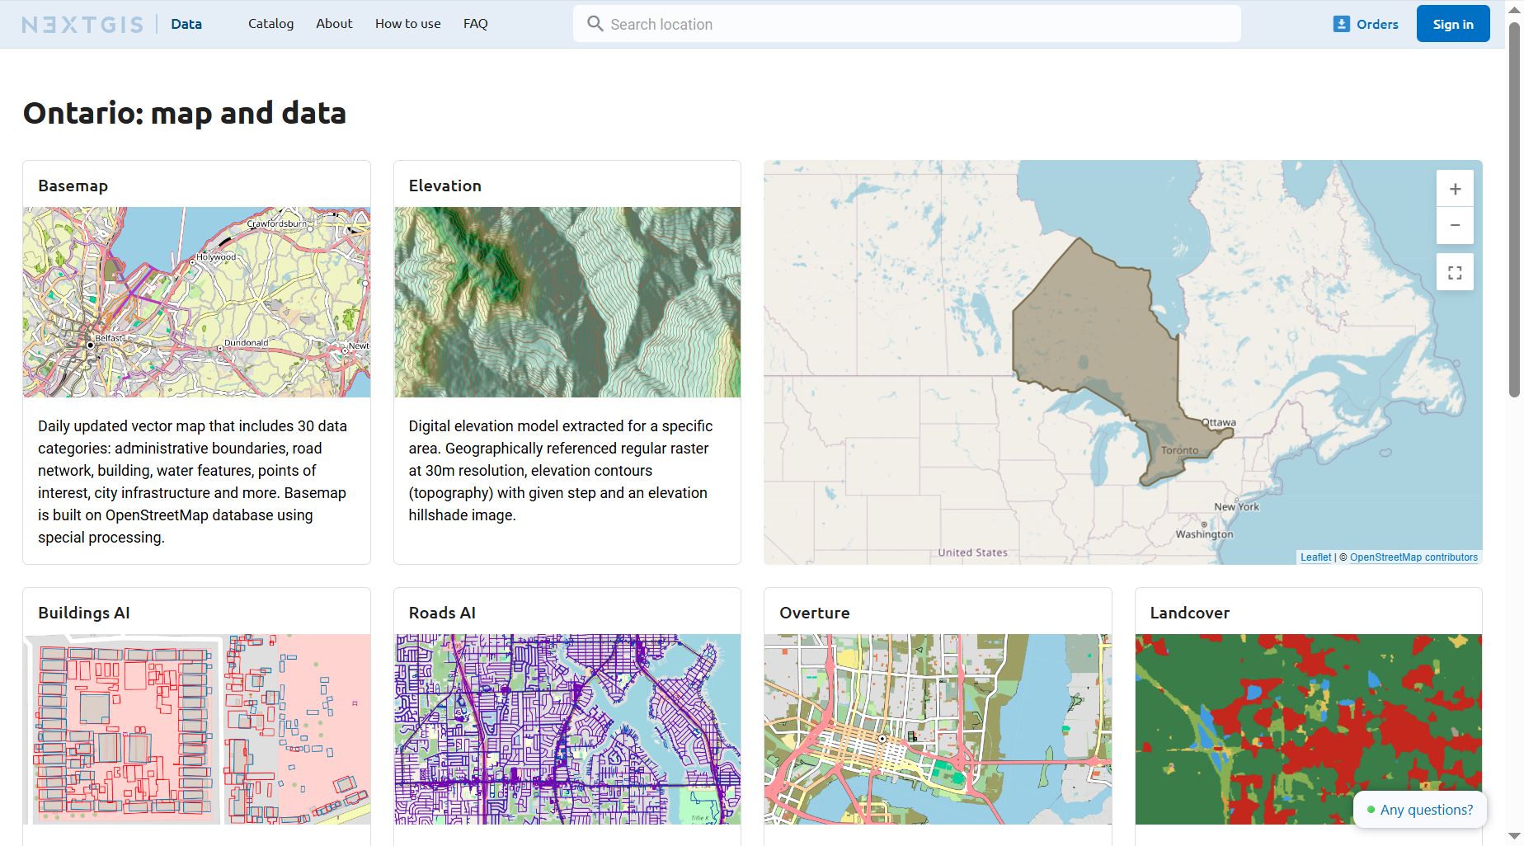This screenshot has height=846, width=1524.
Task: Go to How to use page
Action: [x=407, y=24]
